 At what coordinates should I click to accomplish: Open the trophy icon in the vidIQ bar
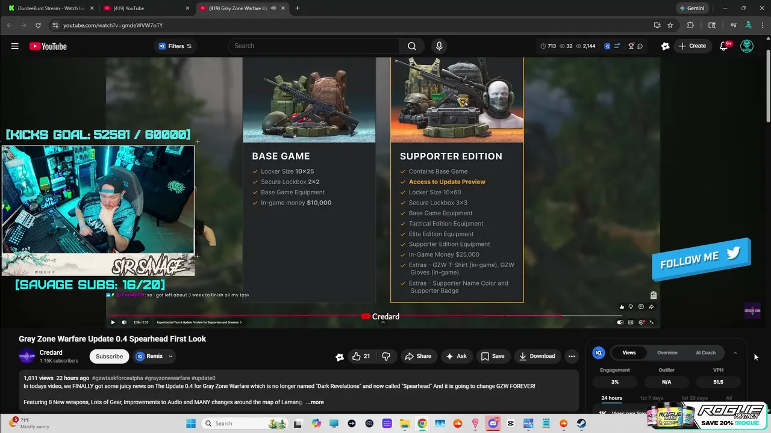click(x=631, y=46)
